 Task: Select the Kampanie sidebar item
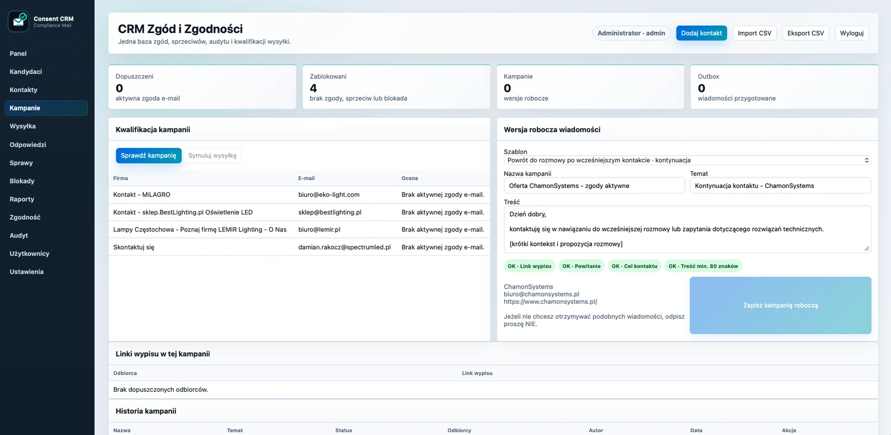[46, 108]
